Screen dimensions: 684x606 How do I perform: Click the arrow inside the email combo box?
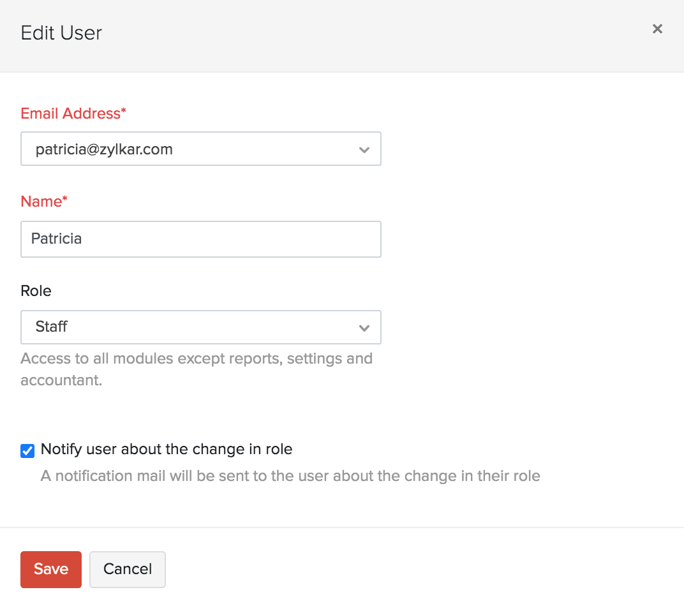coord(364,149)
